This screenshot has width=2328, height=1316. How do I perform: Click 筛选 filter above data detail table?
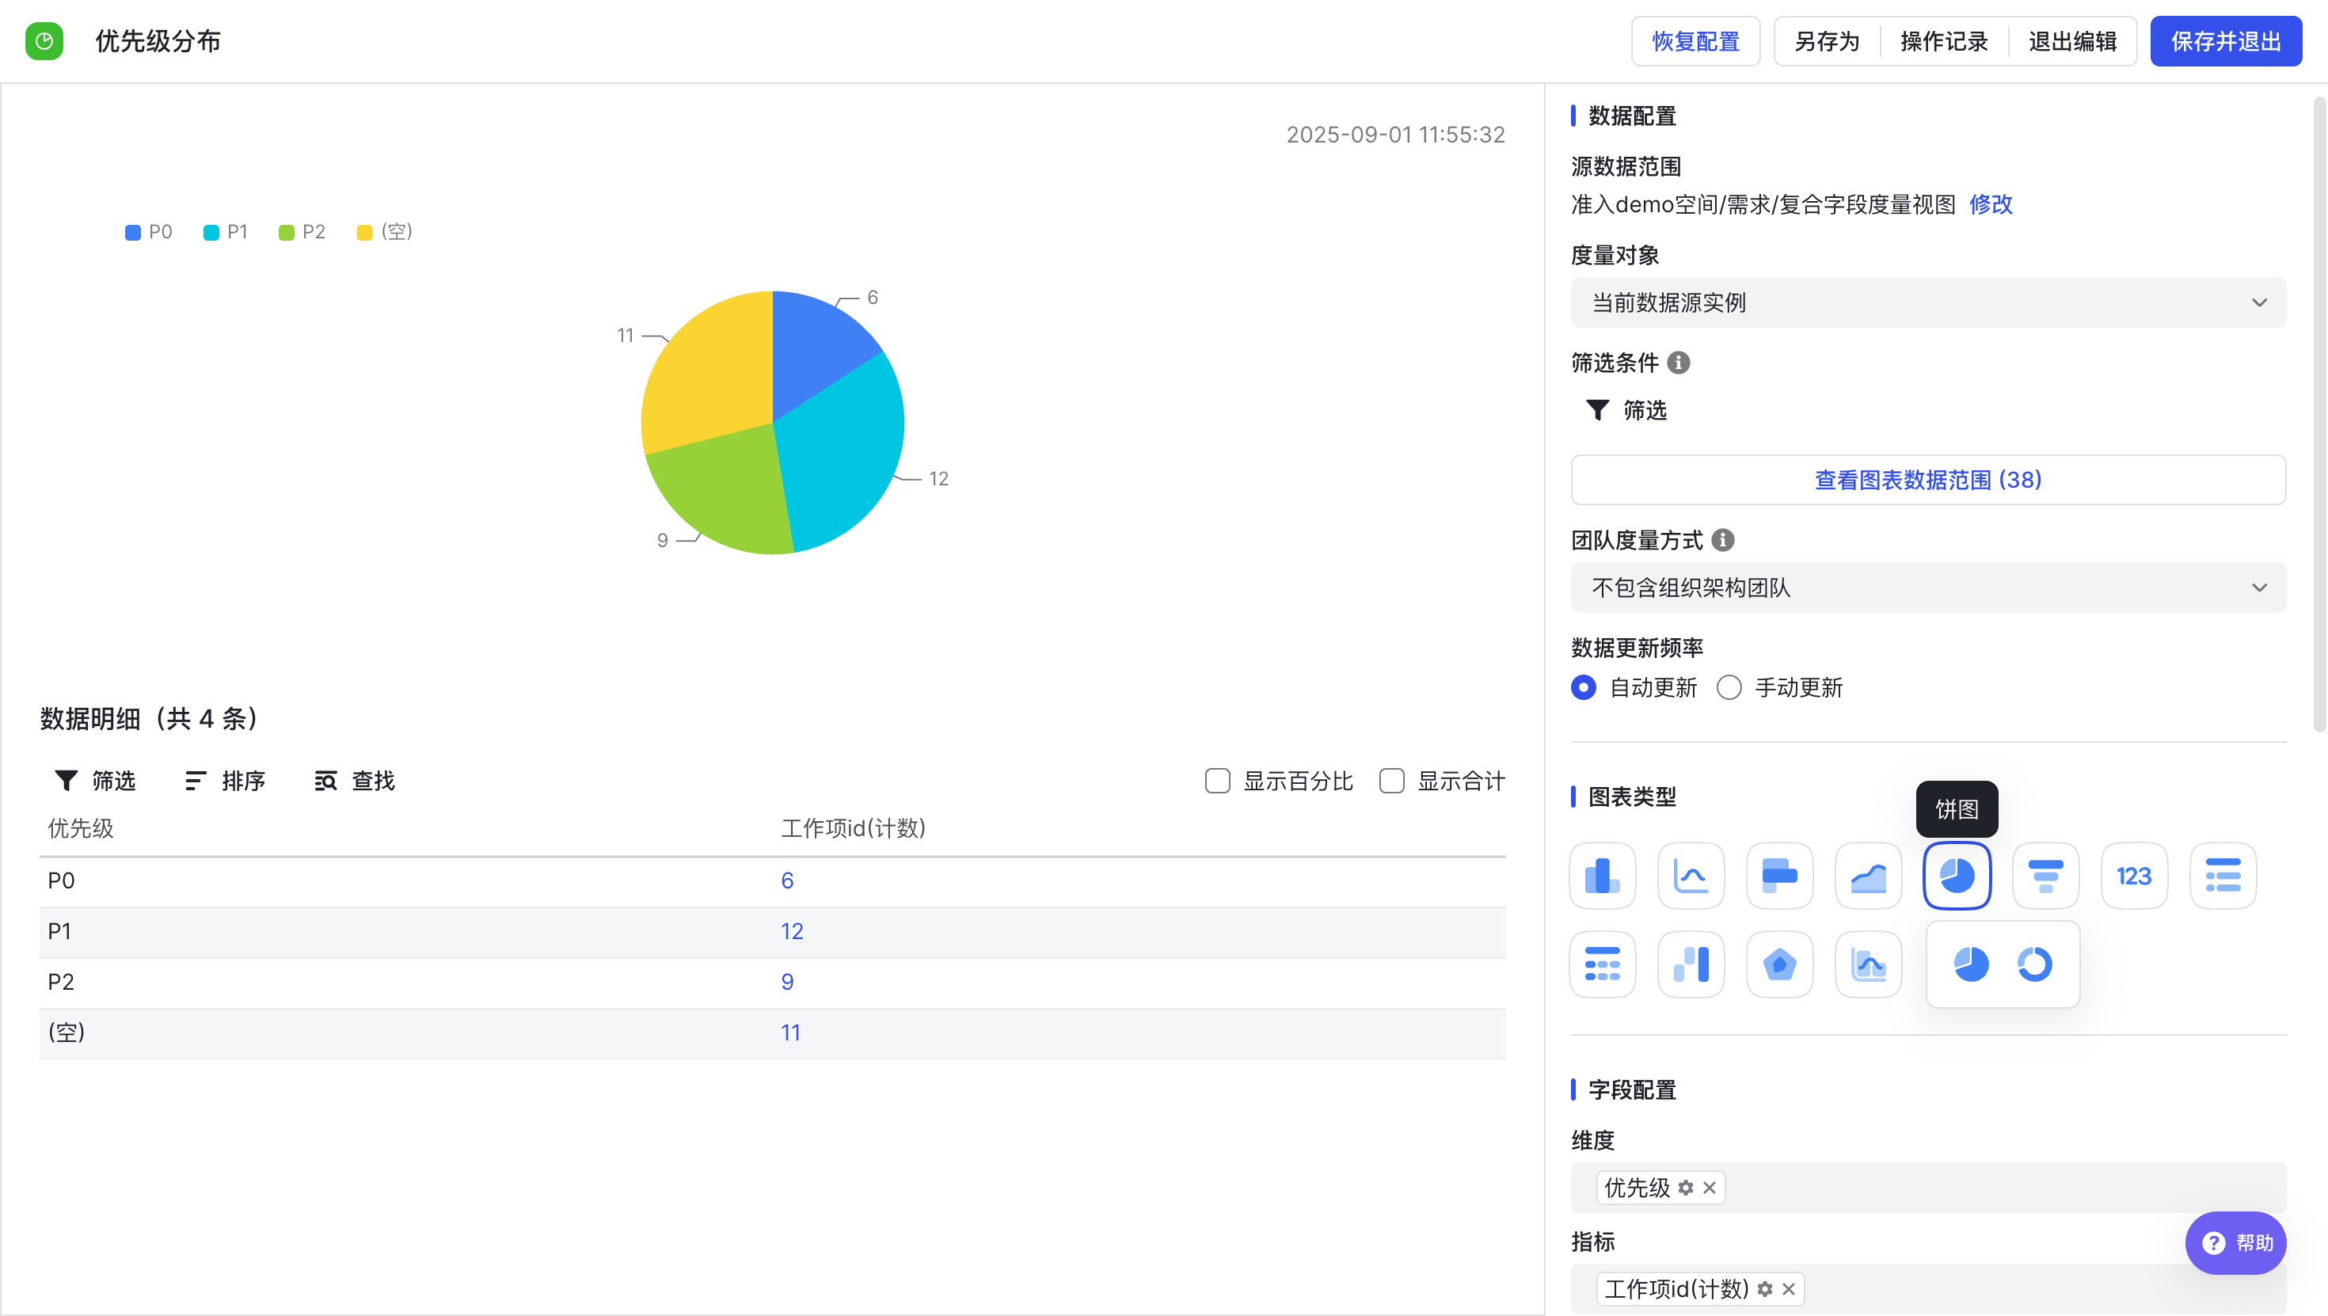point(95,780)
